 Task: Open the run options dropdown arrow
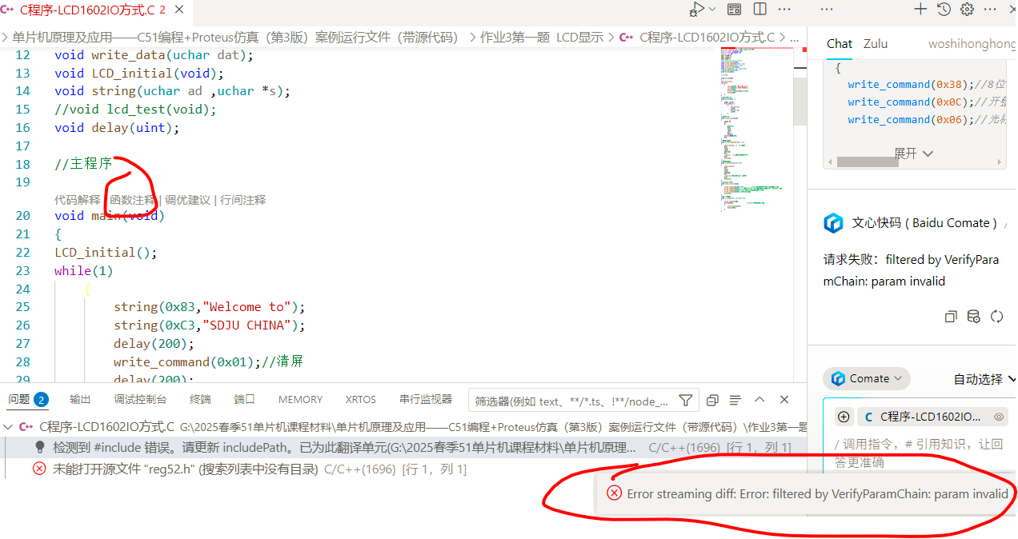pyautogui.click(x=712, y=10)
